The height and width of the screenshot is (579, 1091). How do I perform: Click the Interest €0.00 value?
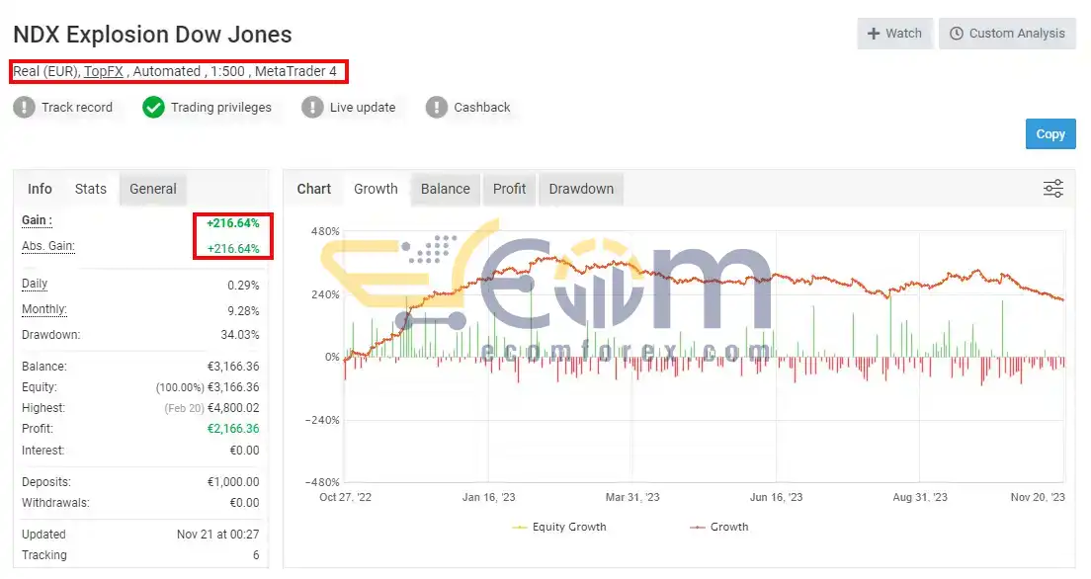click(x=244, y=451)
